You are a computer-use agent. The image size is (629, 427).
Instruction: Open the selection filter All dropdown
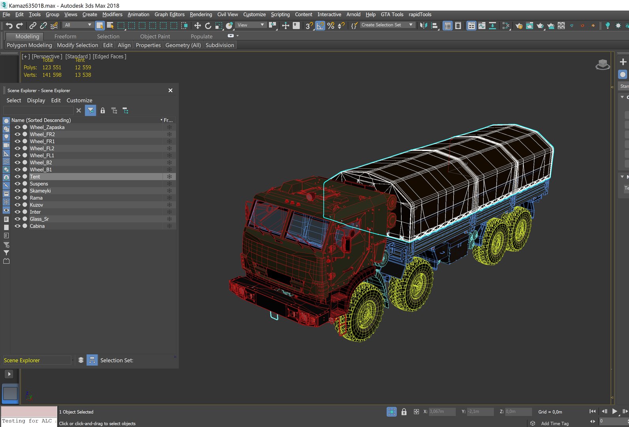[78, 25]
